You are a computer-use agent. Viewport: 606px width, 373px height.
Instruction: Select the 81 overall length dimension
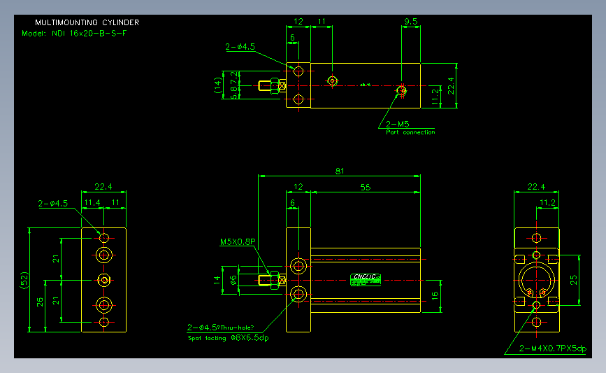coord(340,171)
